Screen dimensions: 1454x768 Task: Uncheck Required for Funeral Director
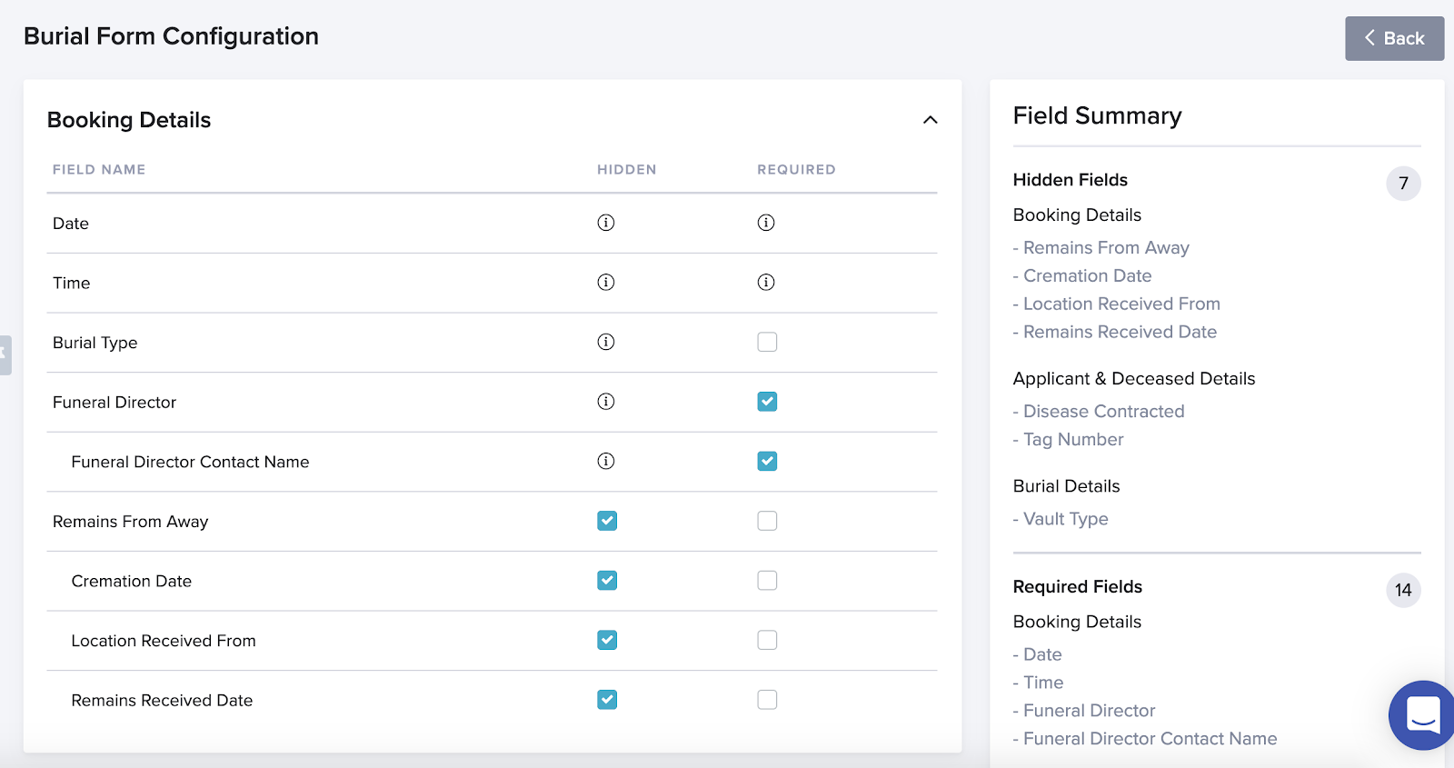(x=767, y=402)
